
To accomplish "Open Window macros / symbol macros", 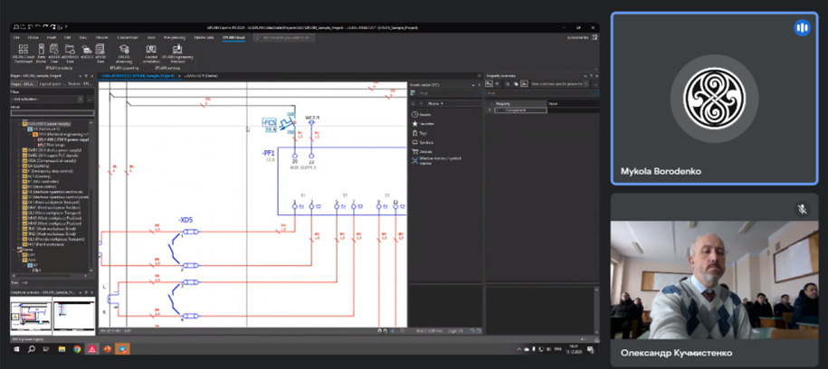I will point(436,160).
